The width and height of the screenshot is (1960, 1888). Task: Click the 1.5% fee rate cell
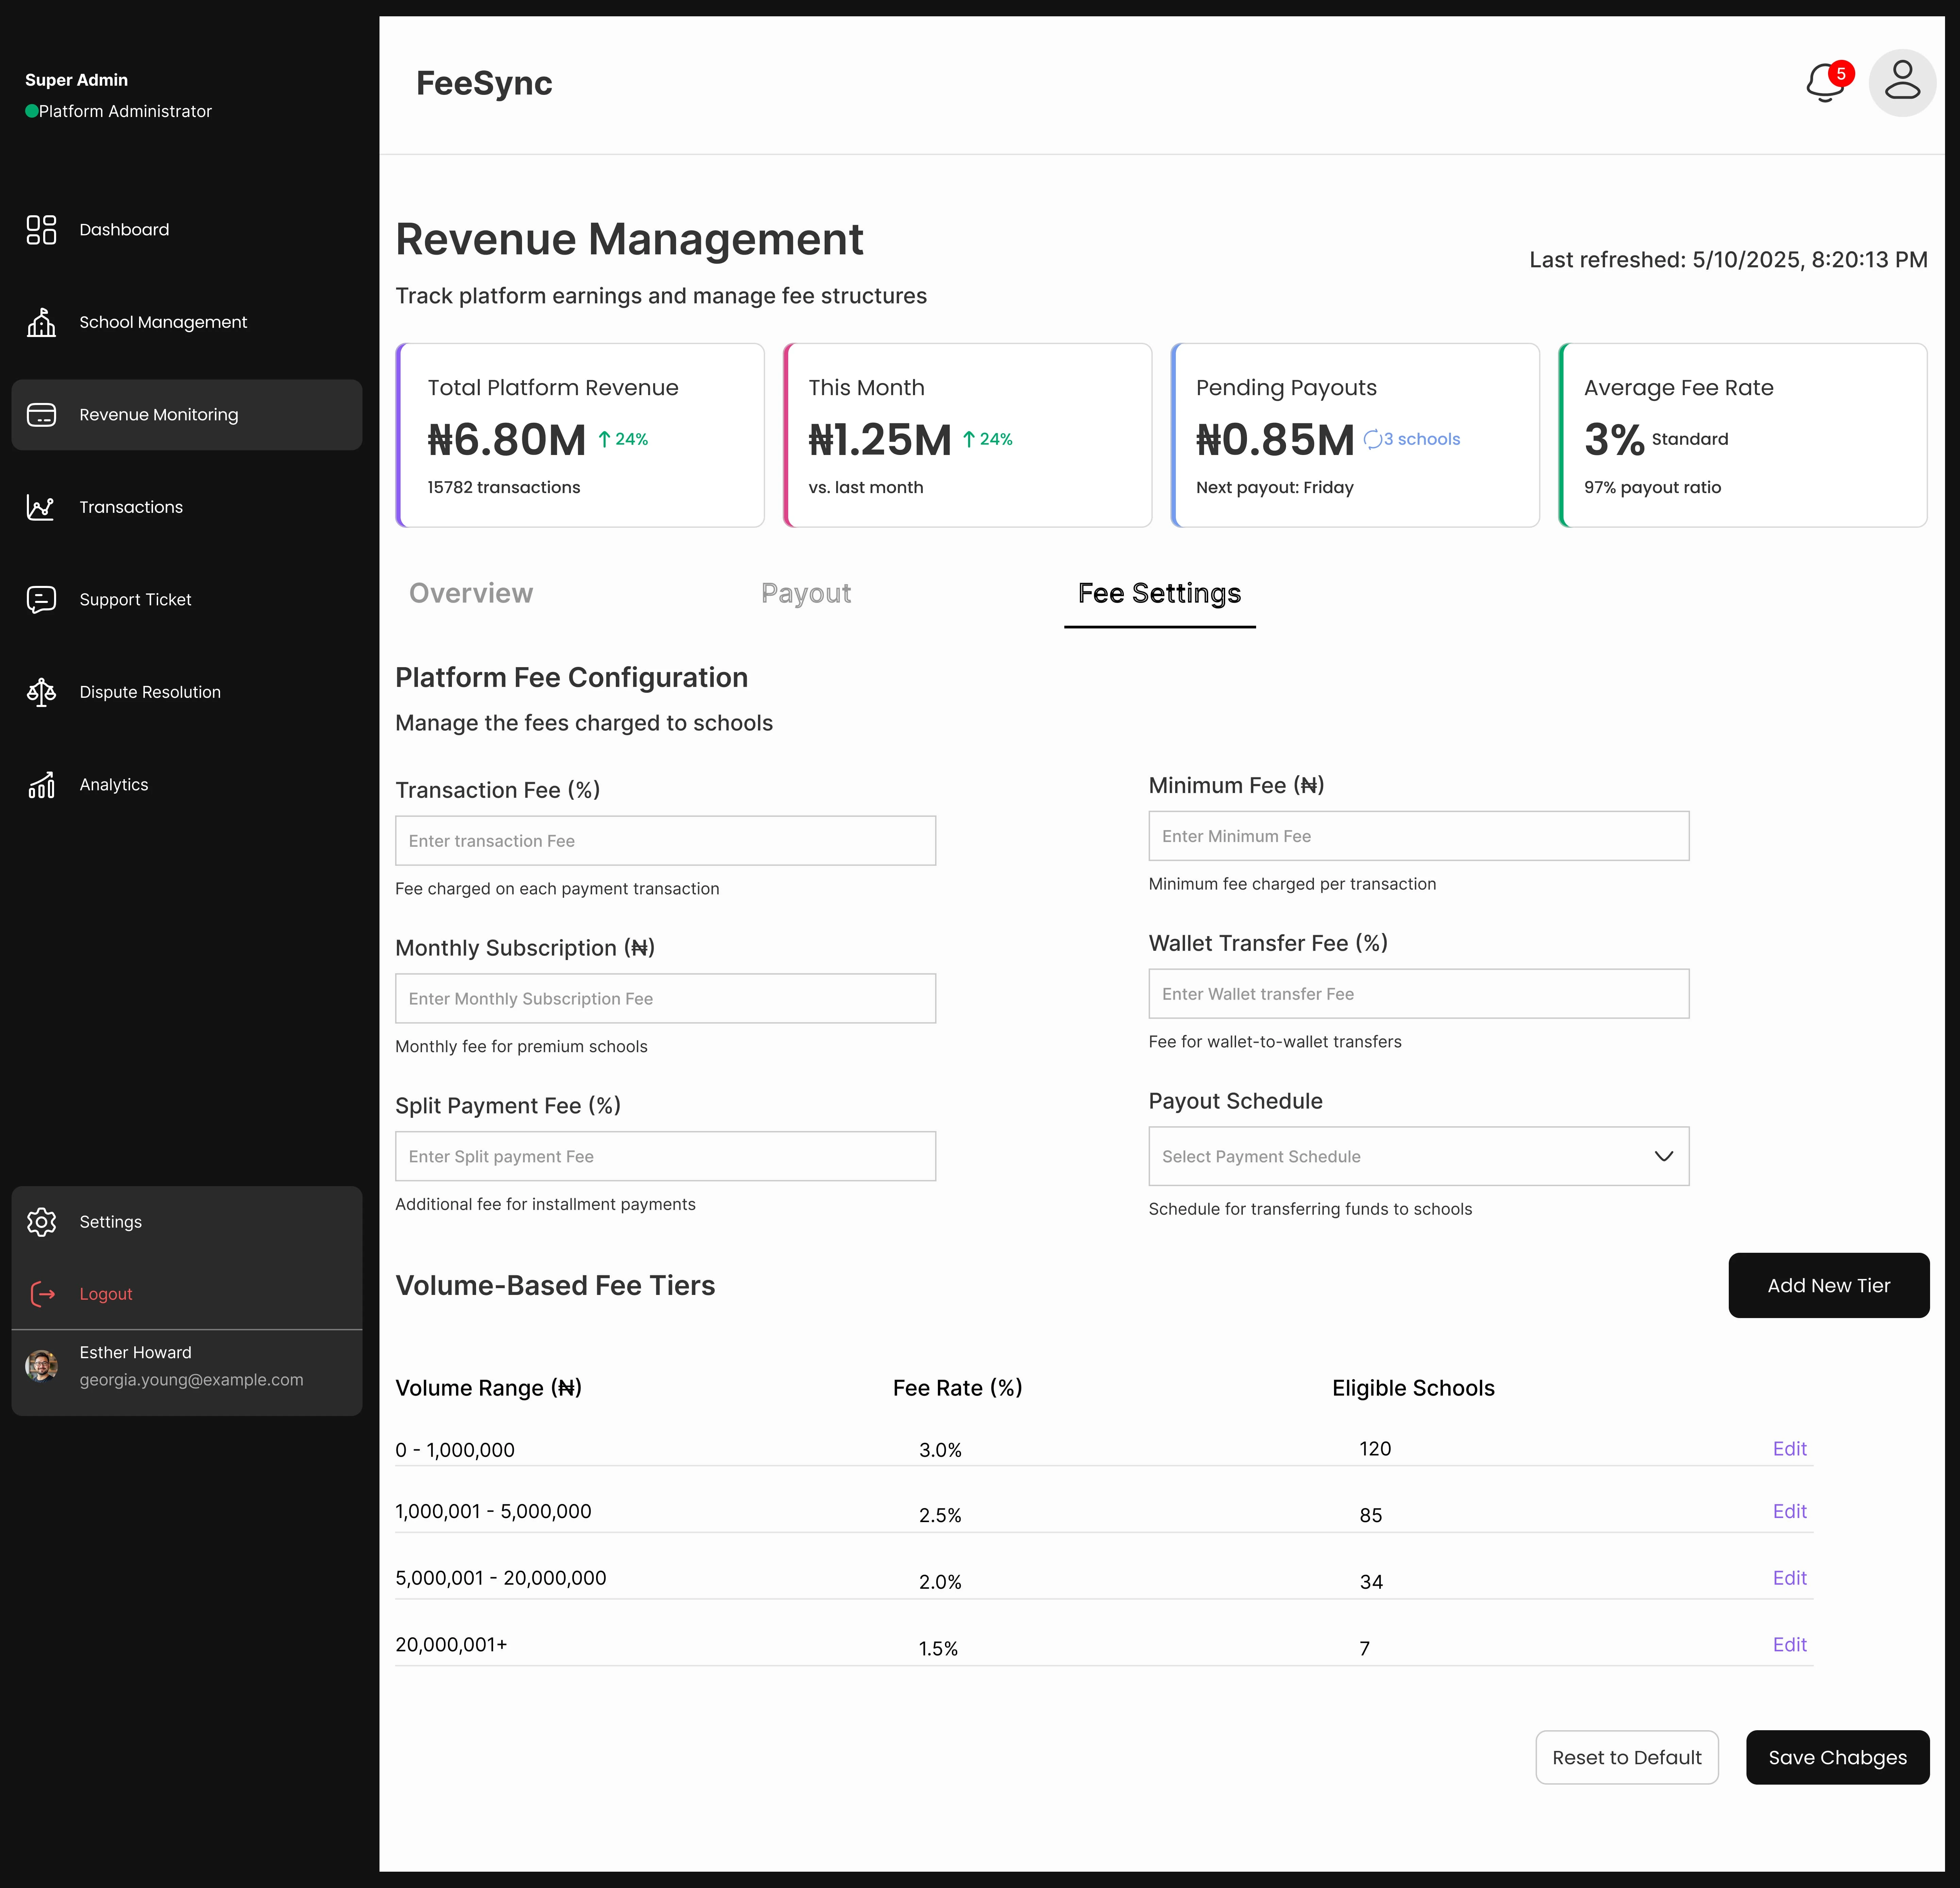click(x=938, y=1649)
